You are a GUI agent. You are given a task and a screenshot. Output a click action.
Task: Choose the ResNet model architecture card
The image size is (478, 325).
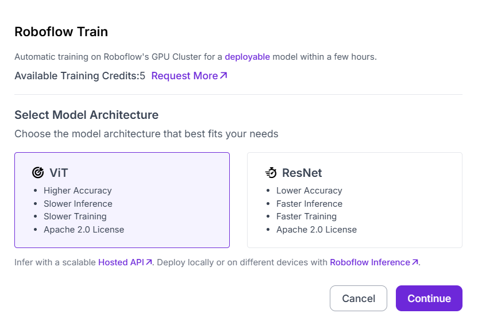tap(354, 200)
